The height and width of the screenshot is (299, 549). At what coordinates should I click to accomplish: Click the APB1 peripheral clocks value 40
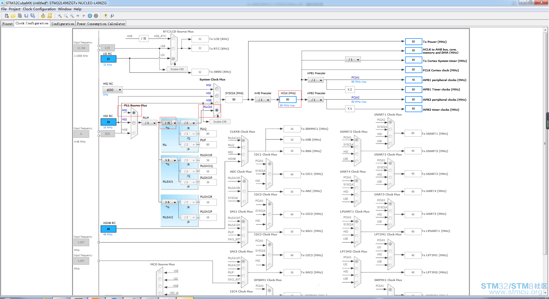[x=413, y=80]
